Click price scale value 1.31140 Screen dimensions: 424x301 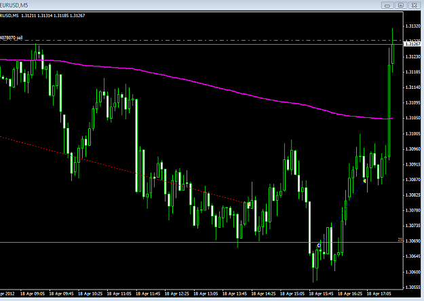(x=413, y=87)
